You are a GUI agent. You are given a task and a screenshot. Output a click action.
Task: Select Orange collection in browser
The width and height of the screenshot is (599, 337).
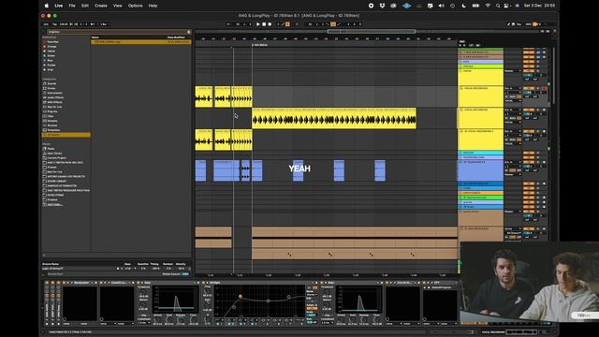(51, 47)
